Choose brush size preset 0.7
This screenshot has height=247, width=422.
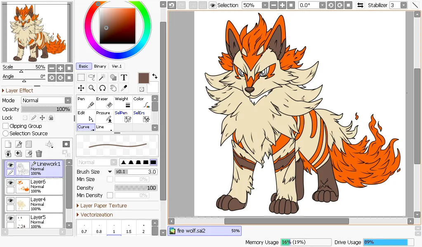84,228
